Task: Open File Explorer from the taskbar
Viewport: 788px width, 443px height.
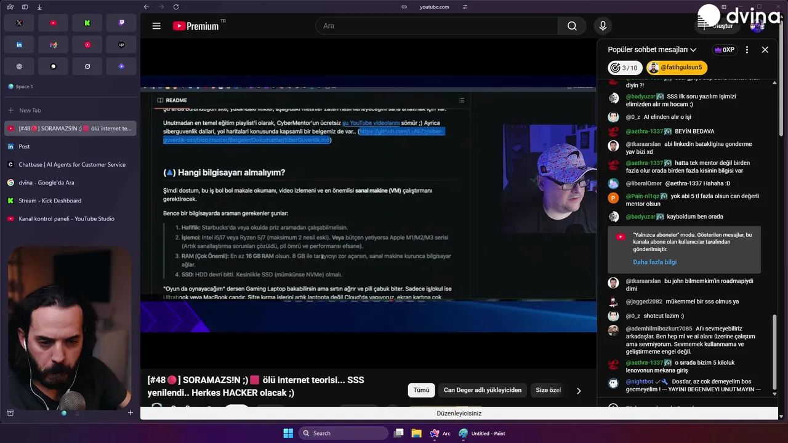Action: click(x=416, y=433)
